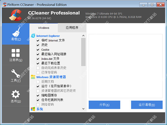Maximize the CCleaner window
This screenshot has height=125, width=167.
[152, 5]
